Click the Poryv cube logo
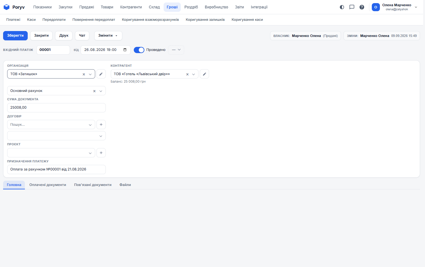This screenshot has width=425, height=267. pos(7,7)
